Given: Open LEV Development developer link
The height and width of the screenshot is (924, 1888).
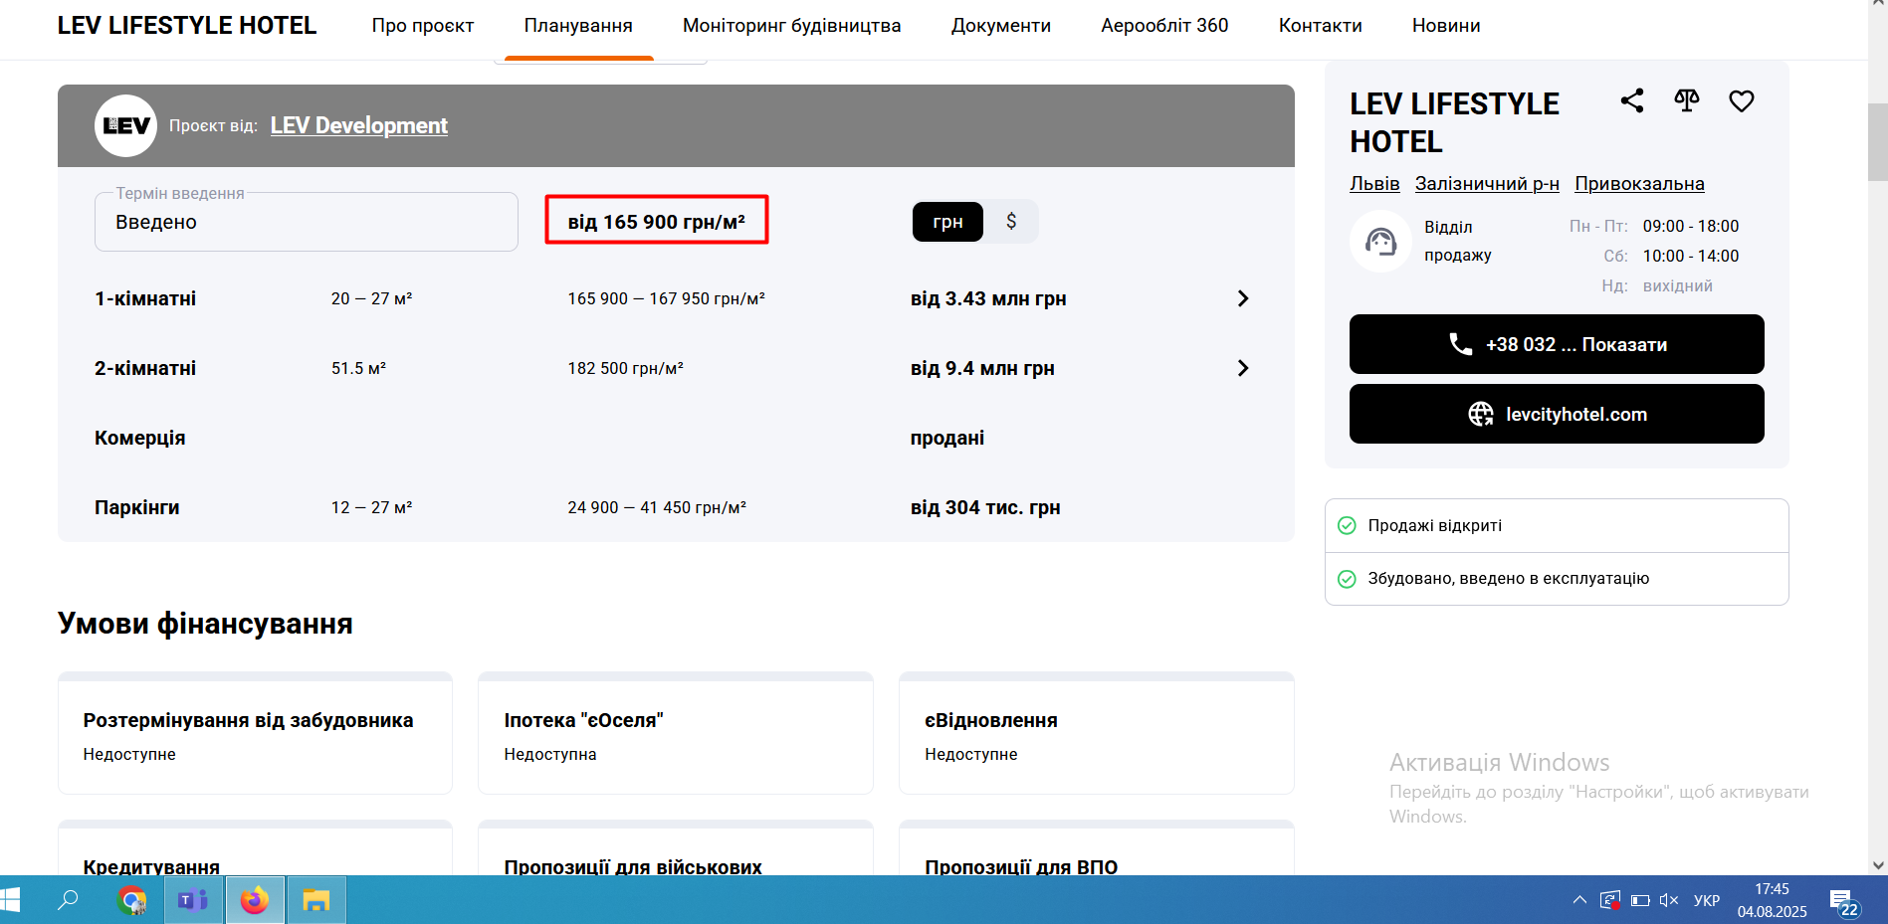Looking at the screenshot, I should pyautogui.click(x=359, y=125).
